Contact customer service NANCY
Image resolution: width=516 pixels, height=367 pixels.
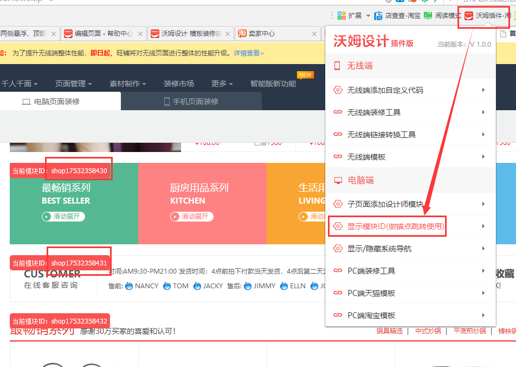[142, 286]
